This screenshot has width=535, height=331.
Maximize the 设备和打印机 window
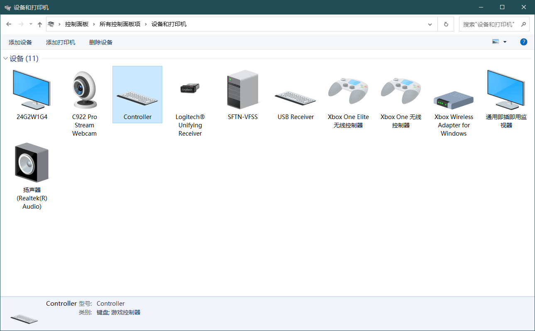pos(502,7)
